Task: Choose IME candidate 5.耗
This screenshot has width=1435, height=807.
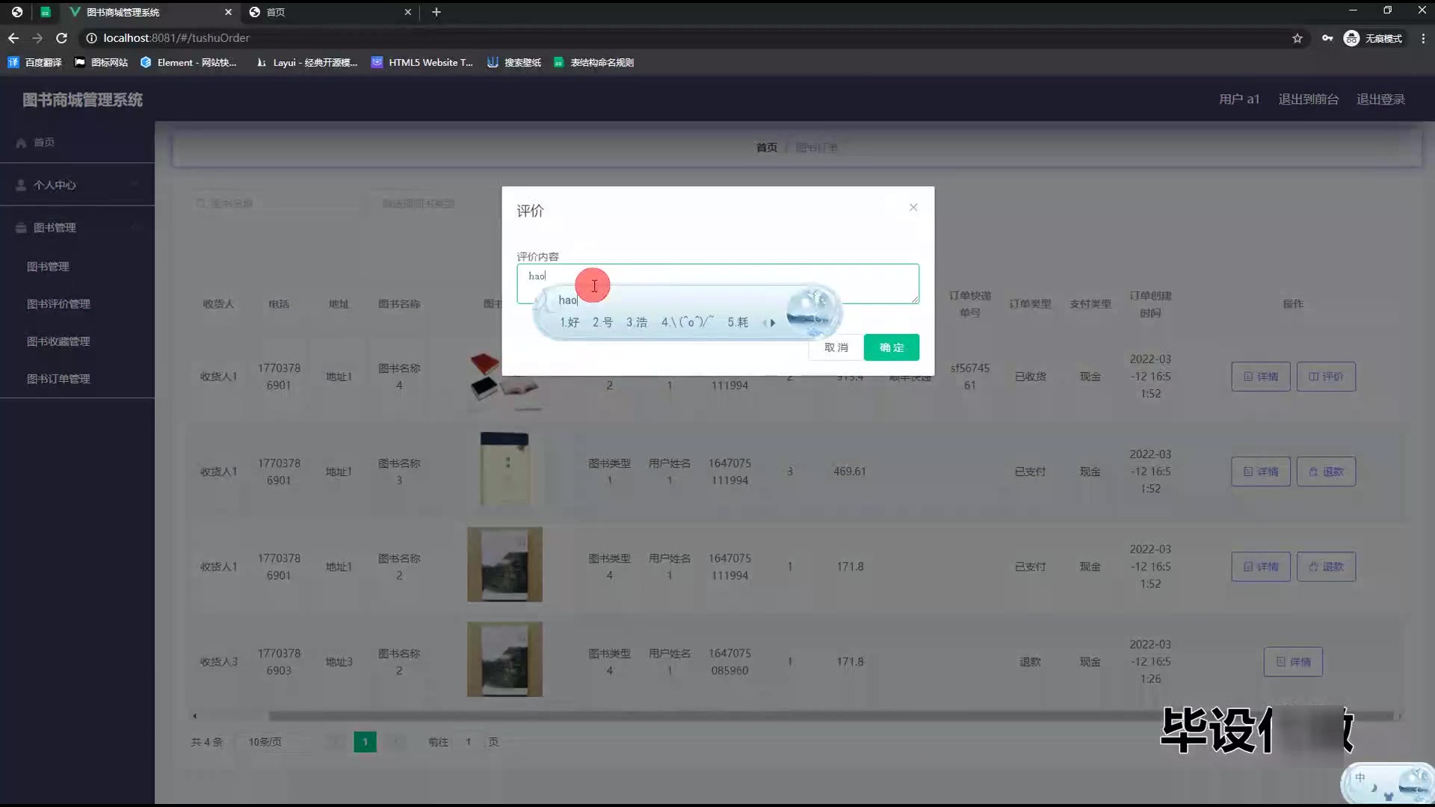Action: [738, 322]
